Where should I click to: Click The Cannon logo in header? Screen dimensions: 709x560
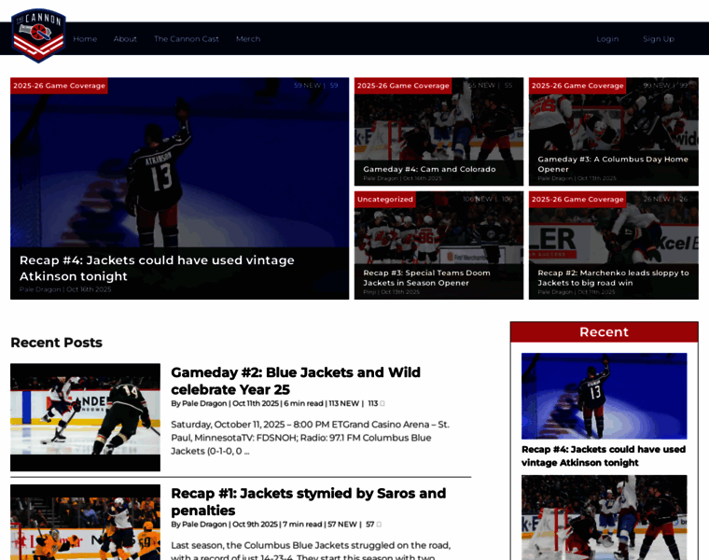(x=38, y=35)
